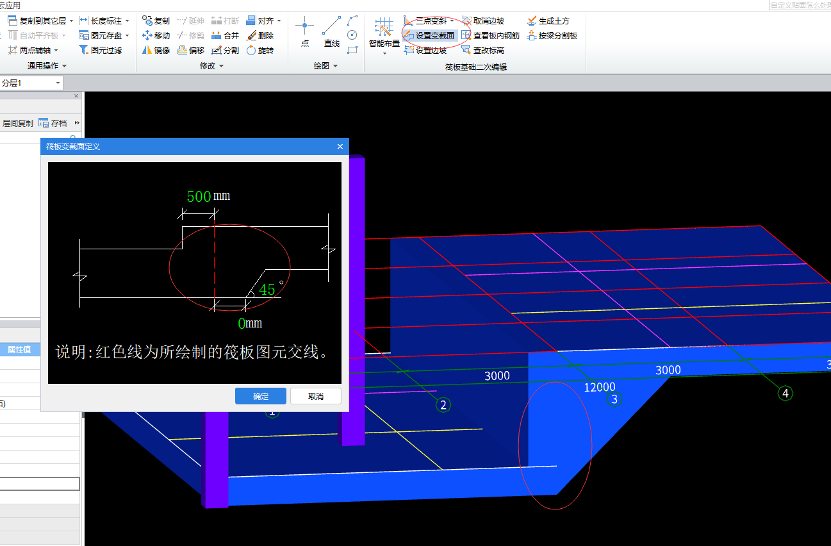Screen dimensions: 831x546
Task: Click the 属性值 column header
Action: (x=19, y=349)
